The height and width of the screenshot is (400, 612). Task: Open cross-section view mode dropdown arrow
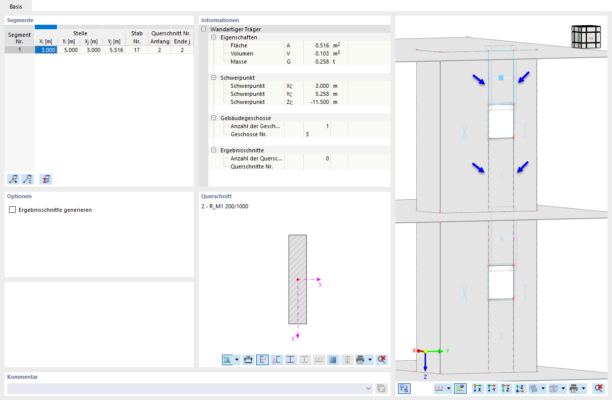click(x=237, y=360)
